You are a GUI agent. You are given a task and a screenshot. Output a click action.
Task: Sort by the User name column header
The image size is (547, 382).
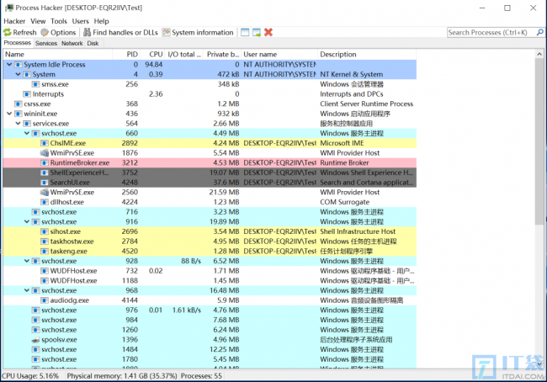[279, 55]
